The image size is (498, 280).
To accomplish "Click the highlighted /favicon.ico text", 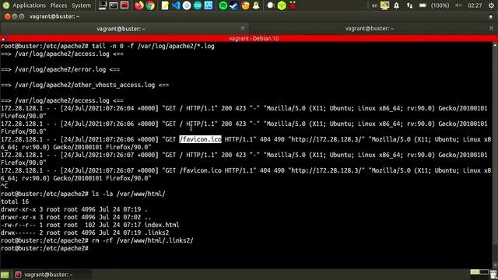I will click(x=201, y=139).
